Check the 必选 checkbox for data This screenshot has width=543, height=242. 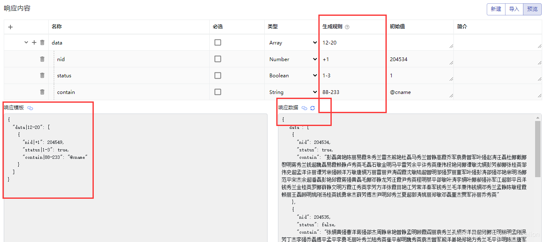coord(218,42)
